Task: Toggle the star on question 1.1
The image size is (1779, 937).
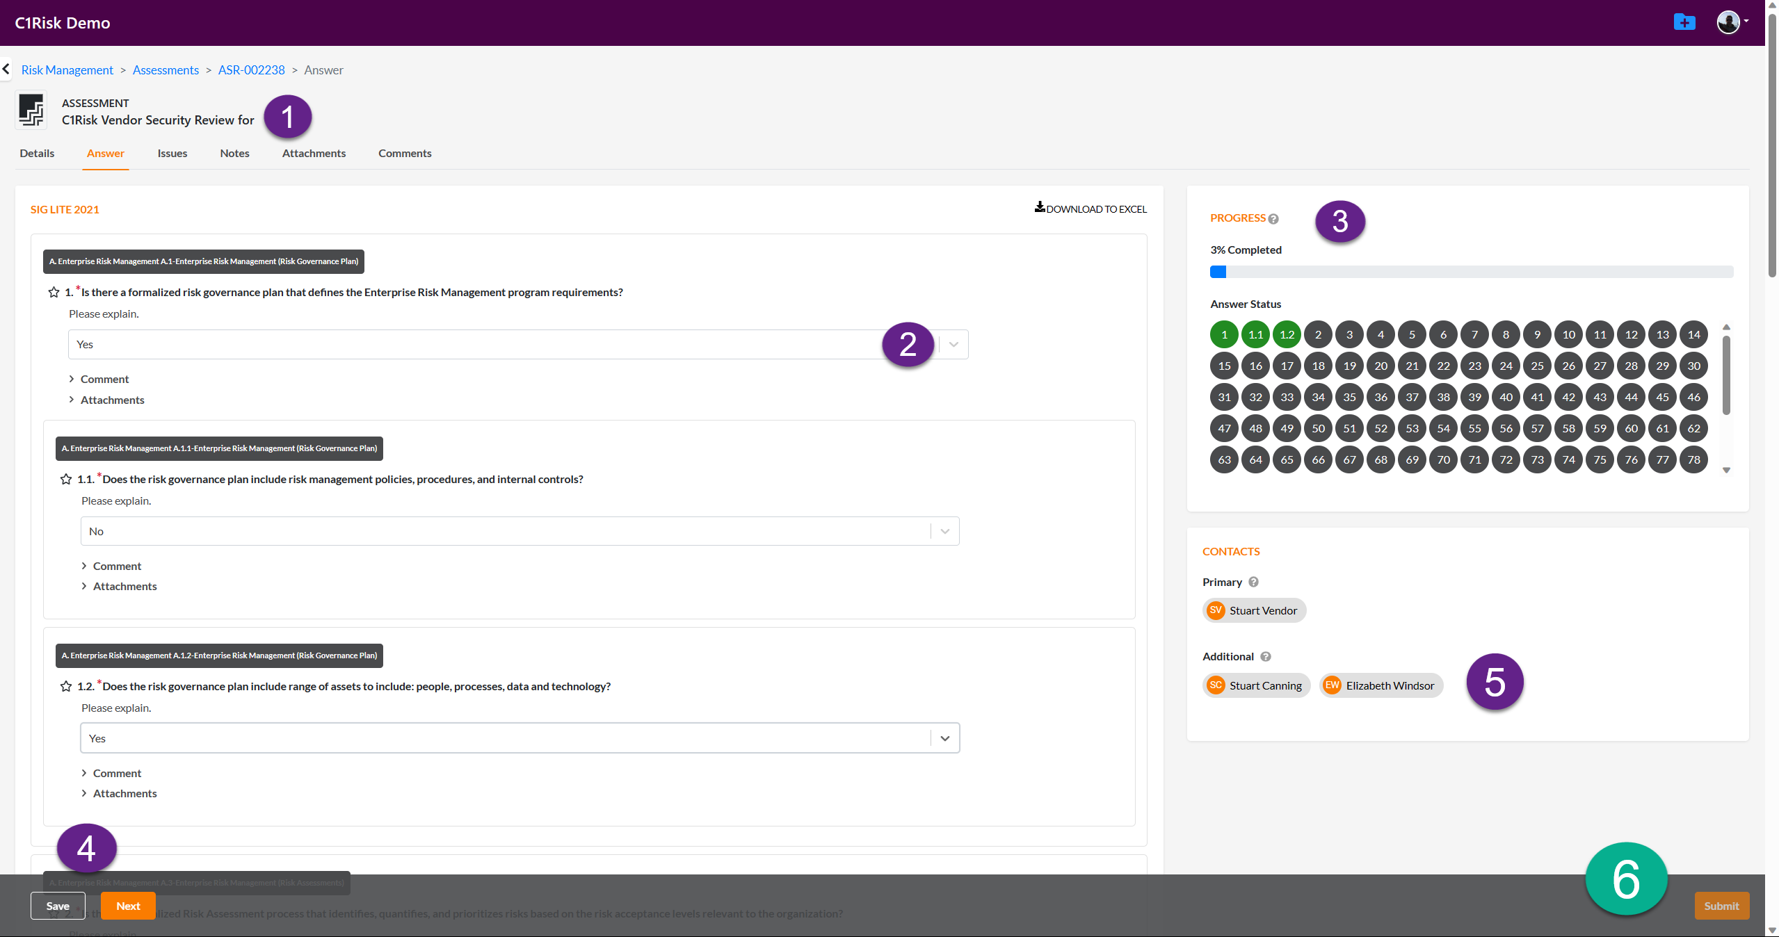Action: (66, 480)
